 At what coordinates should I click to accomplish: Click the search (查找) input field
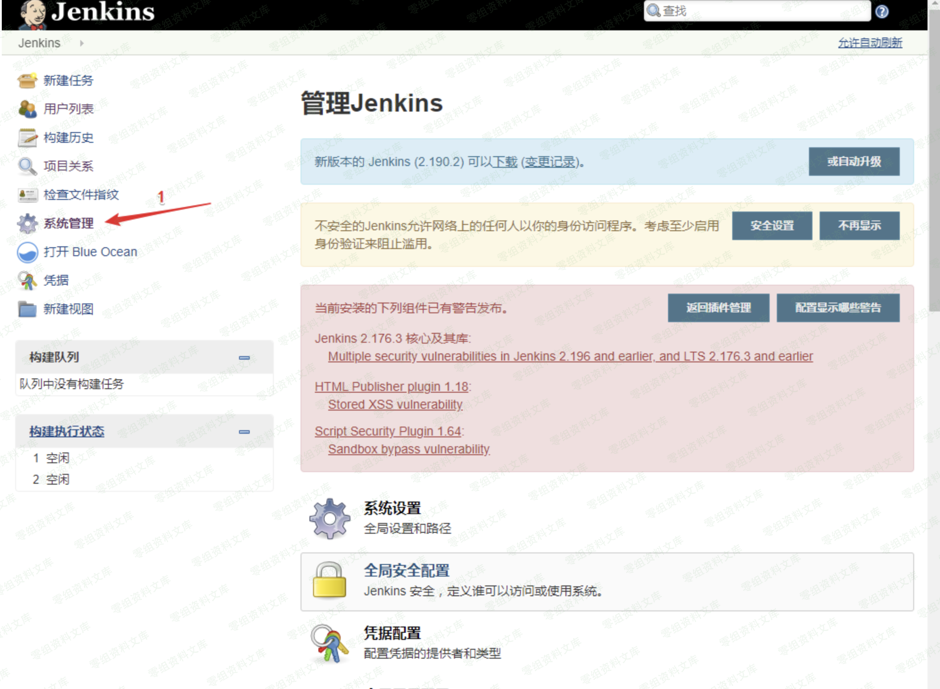click(x=758, y=11)
